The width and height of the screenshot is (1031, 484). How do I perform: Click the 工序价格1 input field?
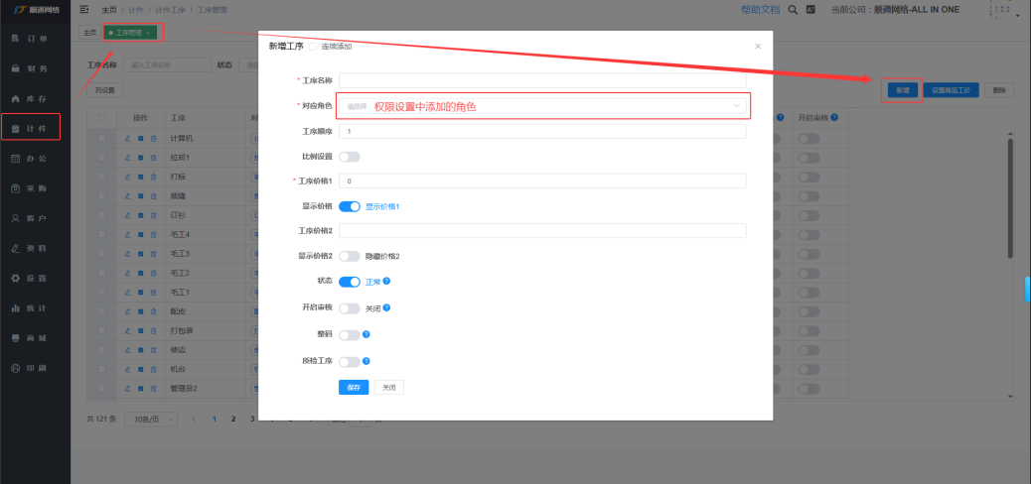pos(542,181)
